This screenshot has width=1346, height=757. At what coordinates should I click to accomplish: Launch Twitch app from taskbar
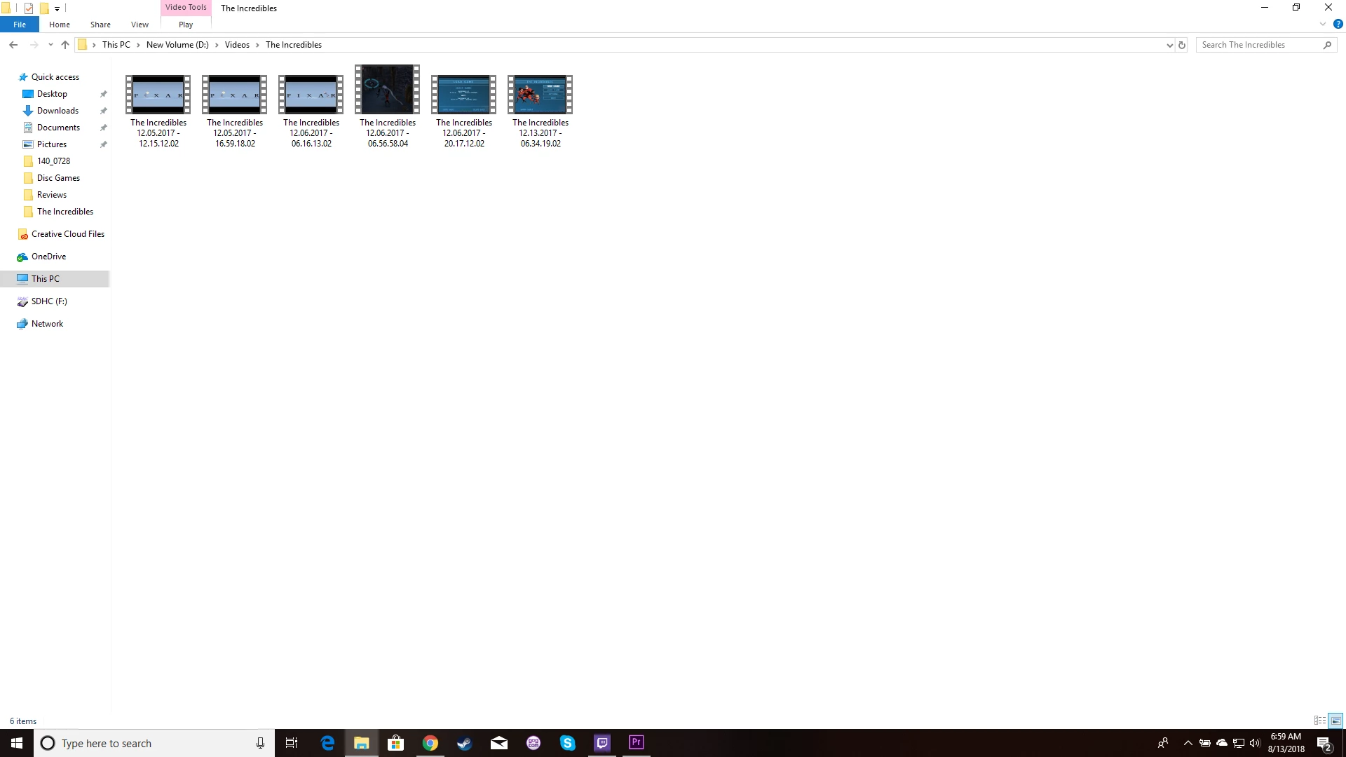pos(601,743)
